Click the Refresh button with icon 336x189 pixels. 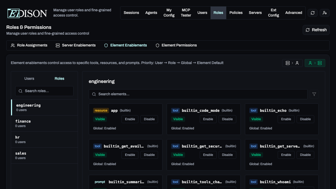[316, 30]
